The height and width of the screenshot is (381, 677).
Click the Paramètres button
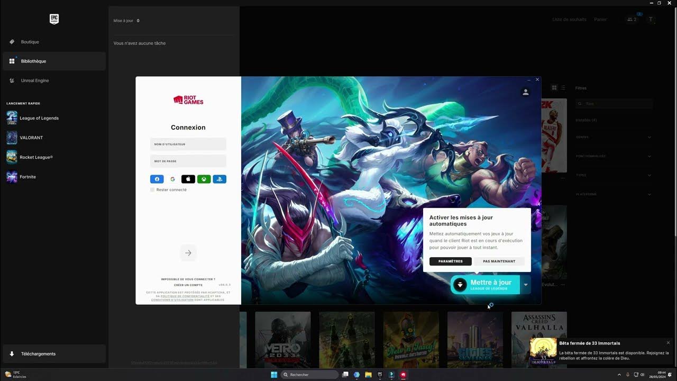451,261
